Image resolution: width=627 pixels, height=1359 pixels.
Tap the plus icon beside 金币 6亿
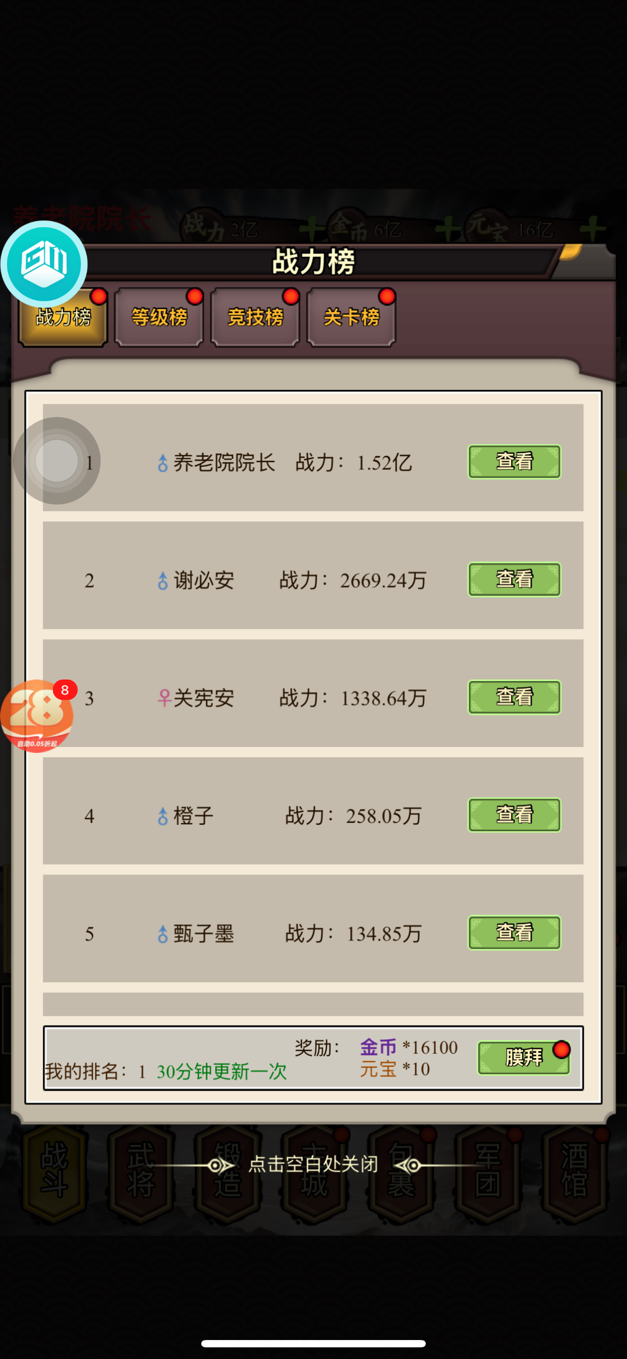point(449,229)
